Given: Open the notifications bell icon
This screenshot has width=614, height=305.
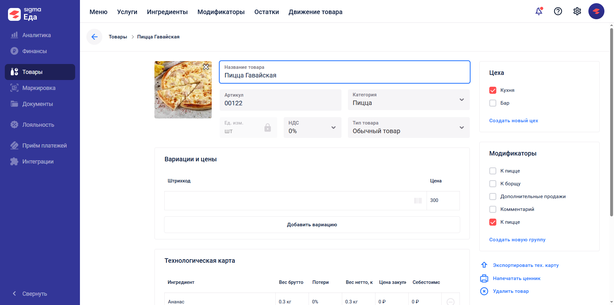Looking at the screenshot, I should [x=539, y=12].
